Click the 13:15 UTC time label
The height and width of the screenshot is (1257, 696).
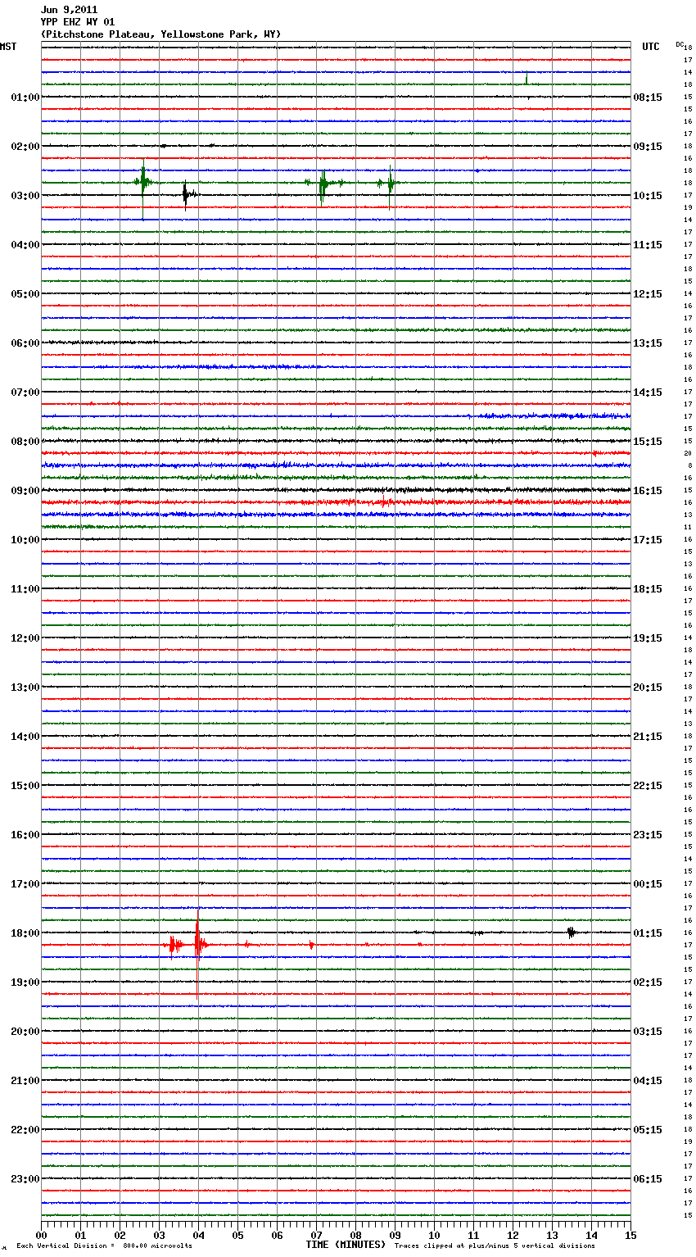pyautogui.click(x=648, y=343)
